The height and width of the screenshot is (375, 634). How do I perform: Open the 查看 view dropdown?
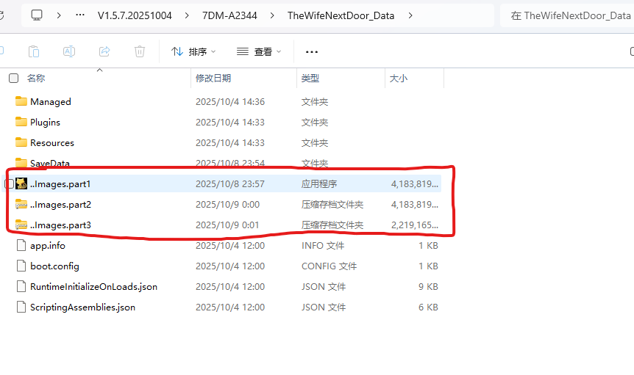(x=259, y=51)
